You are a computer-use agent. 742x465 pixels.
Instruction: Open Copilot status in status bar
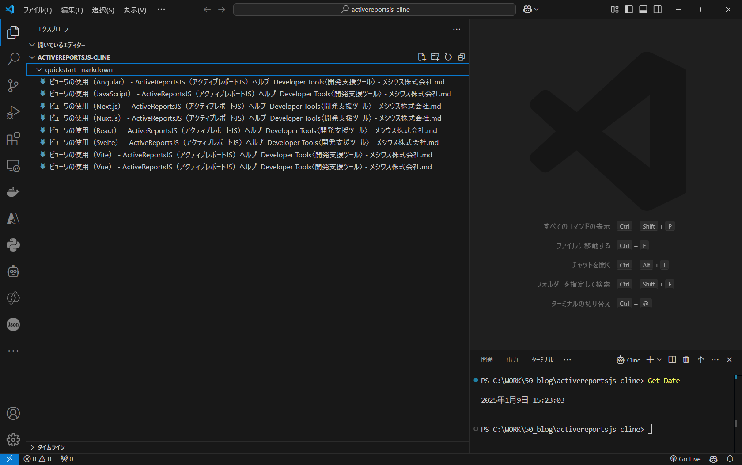pyautogui.click(x=713, y=459)
